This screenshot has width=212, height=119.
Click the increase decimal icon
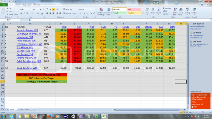[91, 13]
